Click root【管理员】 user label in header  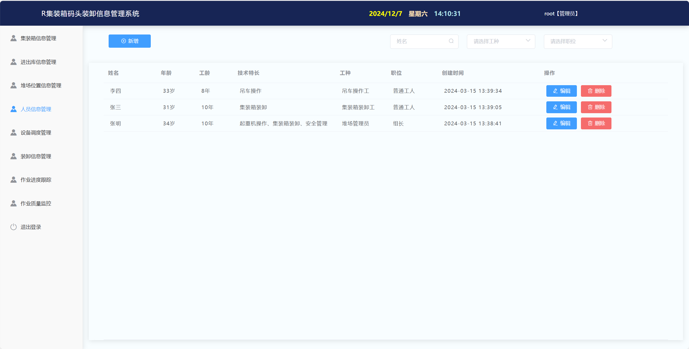561,14
